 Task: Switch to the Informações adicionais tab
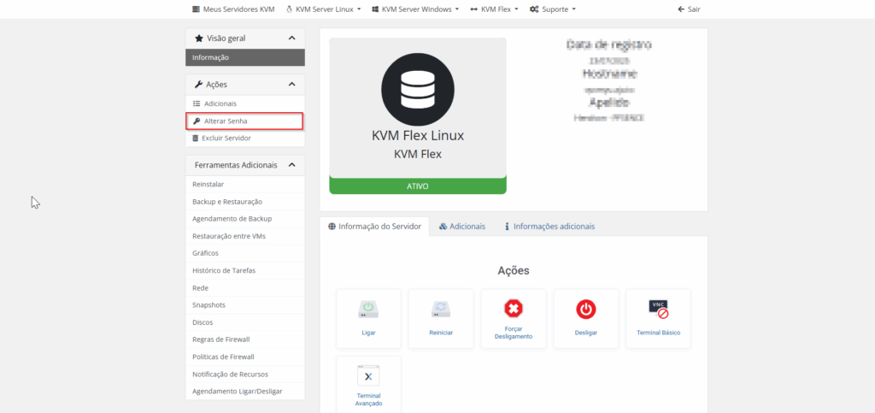(549, 227)
